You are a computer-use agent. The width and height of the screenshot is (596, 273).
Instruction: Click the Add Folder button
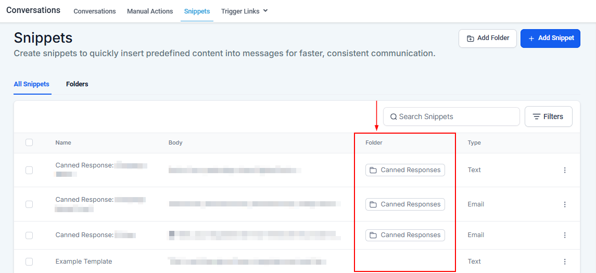point(487,38)
